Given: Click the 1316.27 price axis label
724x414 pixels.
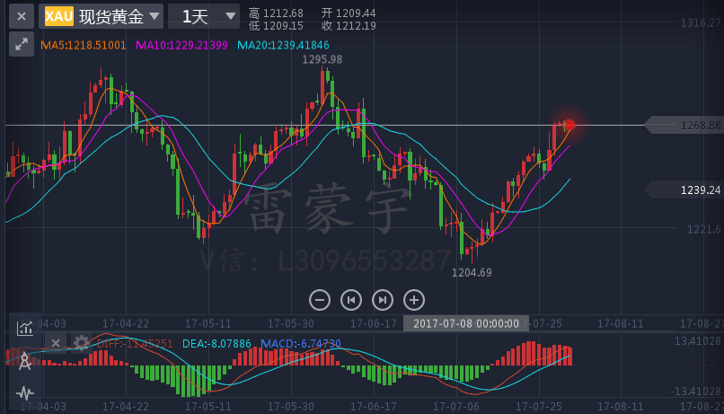Looking at the screenshot, I should coord(701,22).
